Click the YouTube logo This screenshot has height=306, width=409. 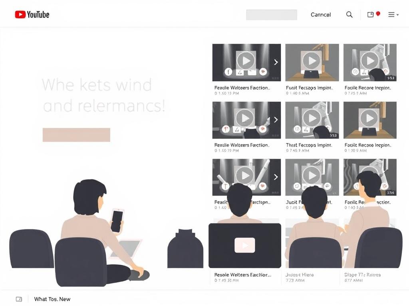coord(32,15)
